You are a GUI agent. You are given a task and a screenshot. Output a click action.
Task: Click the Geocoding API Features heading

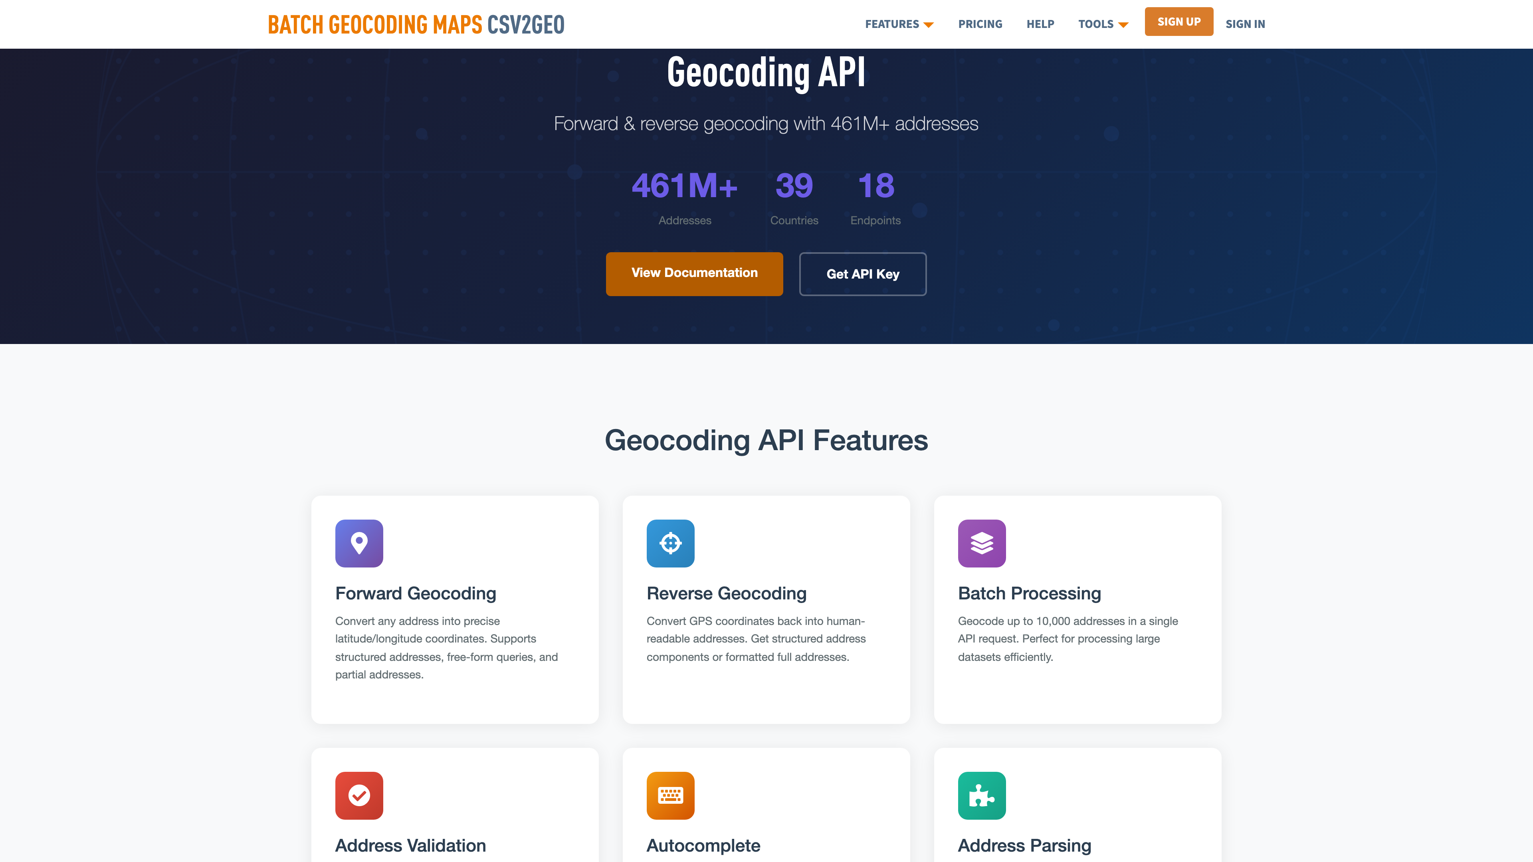(766, 440)
